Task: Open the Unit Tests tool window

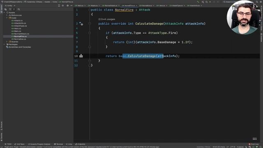Action: [x=19, y=144]
